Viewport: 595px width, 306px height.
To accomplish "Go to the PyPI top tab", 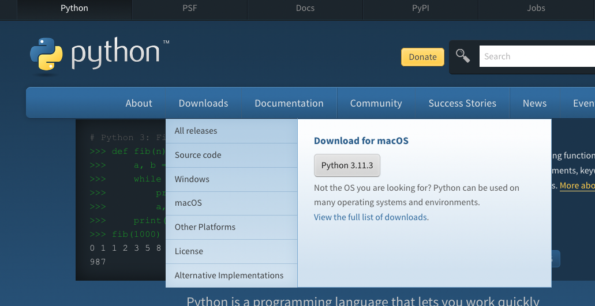I will tap(421, 8).
